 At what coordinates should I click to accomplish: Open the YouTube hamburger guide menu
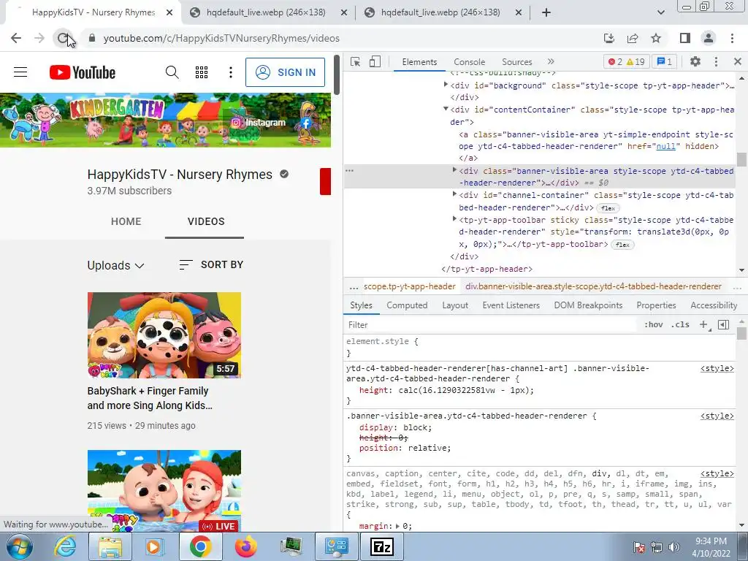coord(20,72)
